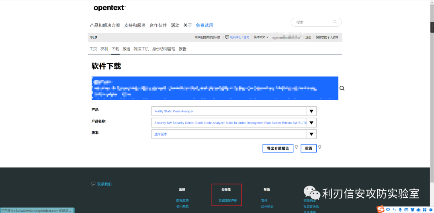Click the footer 反奴隶制声明 link
434x213 pixels.
coord(228,200)
